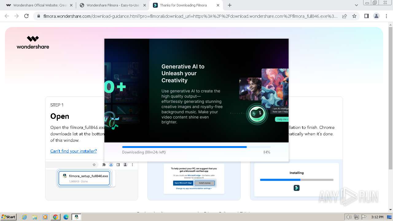This screenshot has width=393, height=221.
Task: Select Thanks for Downloading Filmora tab
Action: [186, 5]
